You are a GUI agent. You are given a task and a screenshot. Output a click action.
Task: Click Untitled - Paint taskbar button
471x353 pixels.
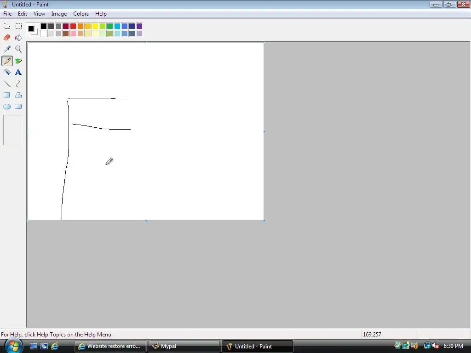point(258,347)
